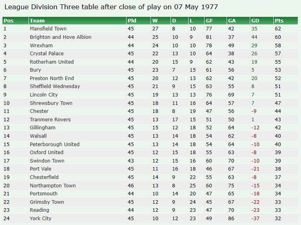301x225 pixels.
Task: Click York City's -37 goal difference
Action: tap(255, 219)
